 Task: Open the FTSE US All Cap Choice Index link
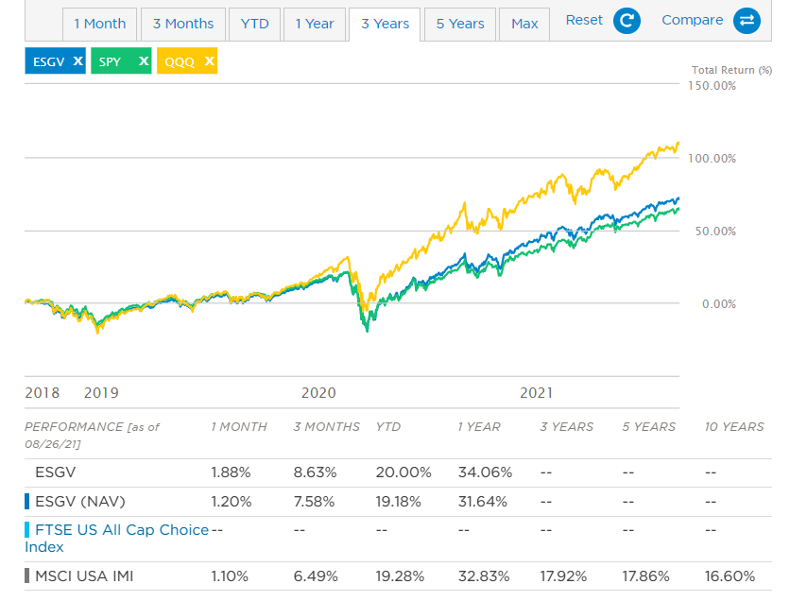(x=117, y=539)
